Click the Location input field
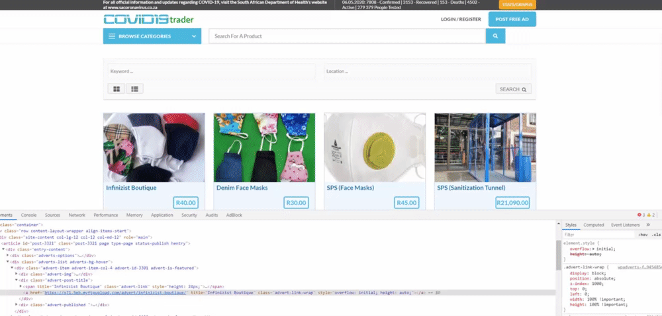This screenshot has width=662, height=316. coord(427,71)
